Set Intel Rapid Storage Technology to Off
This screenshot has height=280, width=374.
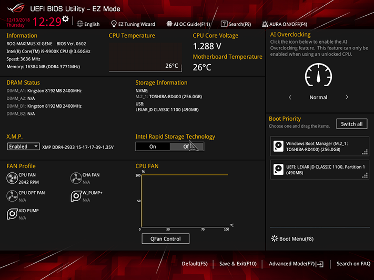(x=187, y=147)
